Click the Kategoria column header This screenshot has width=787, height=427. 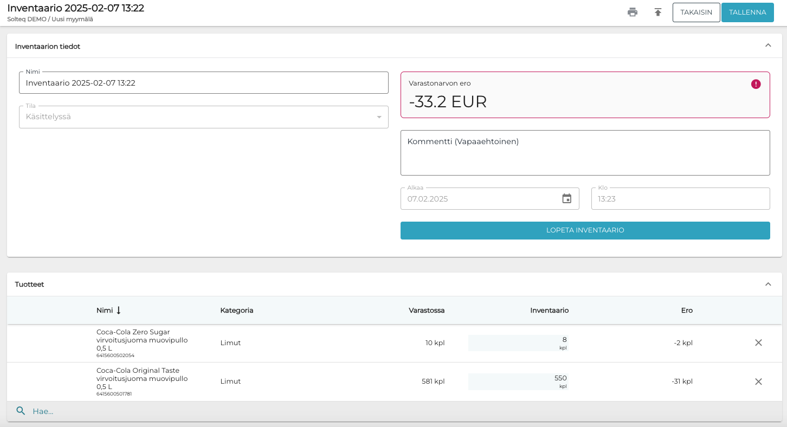tap(236, 310)
